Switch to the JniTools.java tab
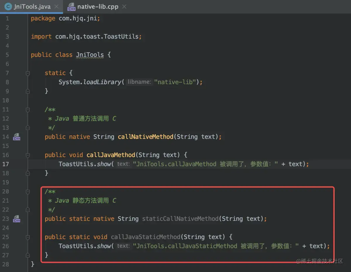This screenshot has width=351, height=272. (32, 6)
